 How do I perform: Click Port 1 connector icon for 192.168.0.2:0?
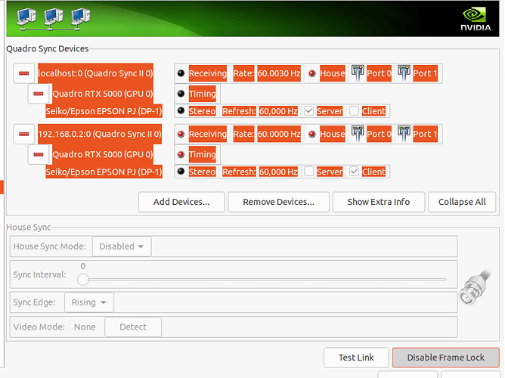pyautogui.click(x=404, y=134)
